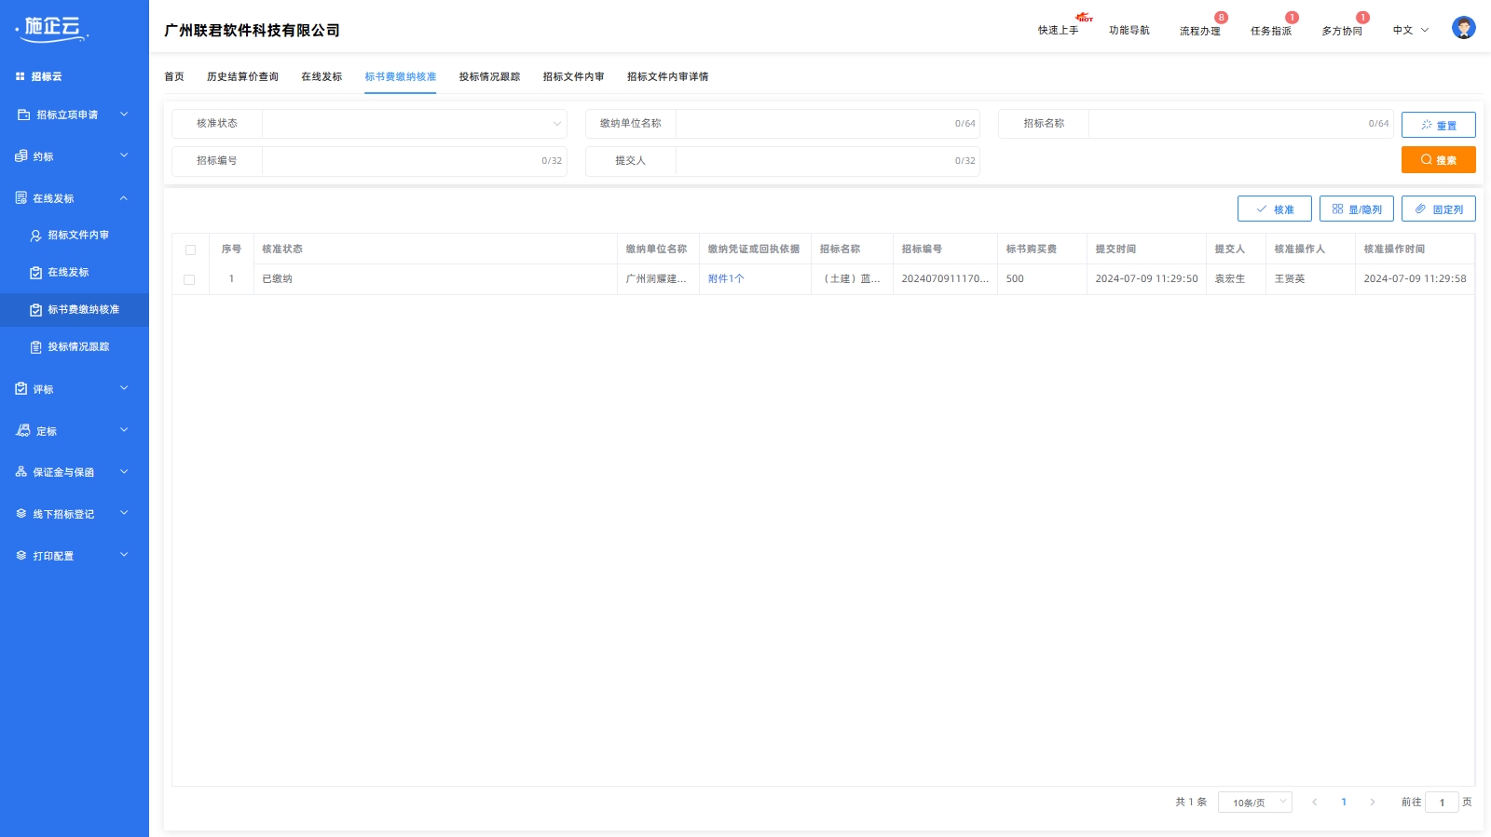The height and width of the screenshot is (837, 1491).
Task: Click the 招标文件内审 person icon
Action: click(x=35, y=236)
